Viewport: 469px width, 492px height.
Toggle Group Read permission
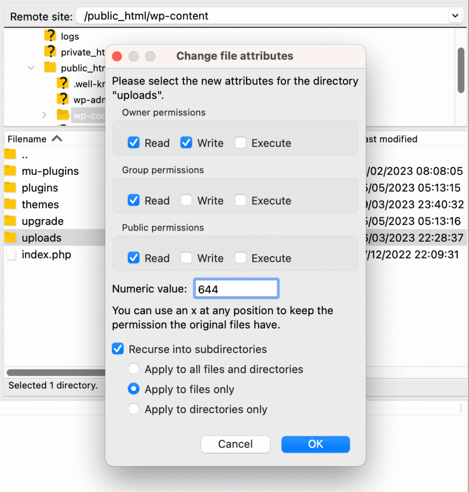pos(134,200)
